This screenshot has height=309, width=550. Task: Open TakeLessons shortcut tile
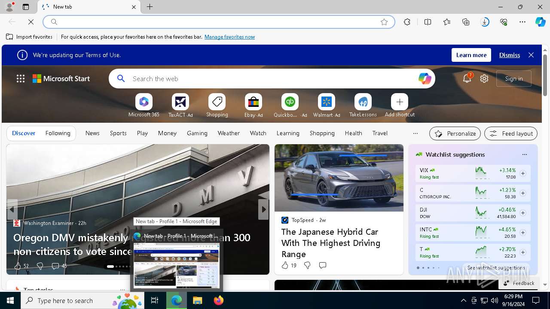point(363,105)
